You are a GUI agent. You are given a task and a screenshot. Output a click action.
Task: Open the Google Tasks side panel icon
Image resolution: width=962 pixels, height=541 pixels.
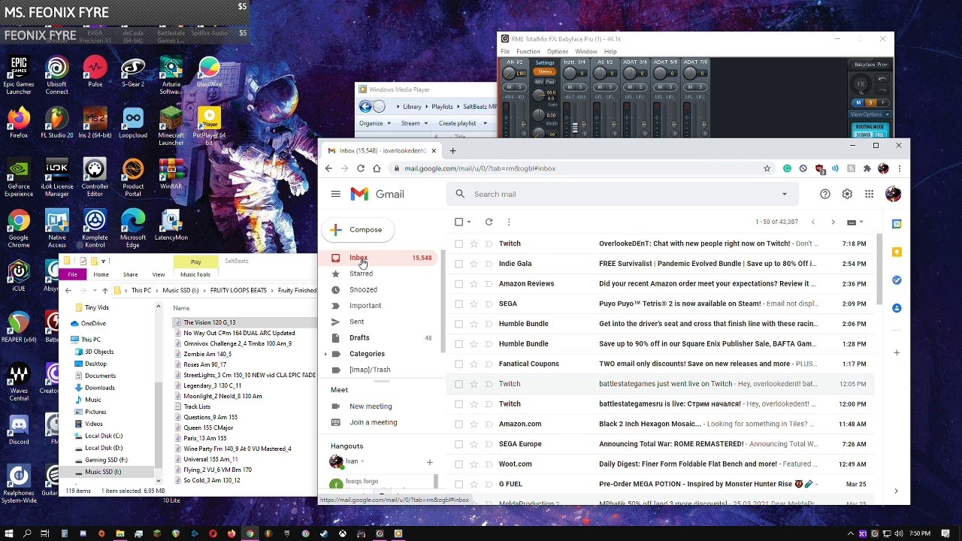(x=896, y=280)
